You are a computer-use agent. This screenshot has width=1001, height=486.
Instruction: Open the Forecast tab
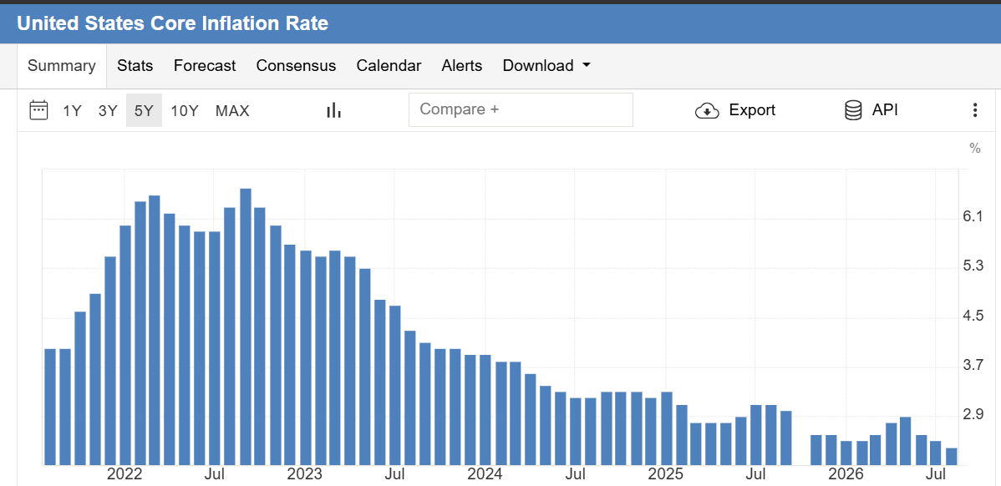[205, 66]
